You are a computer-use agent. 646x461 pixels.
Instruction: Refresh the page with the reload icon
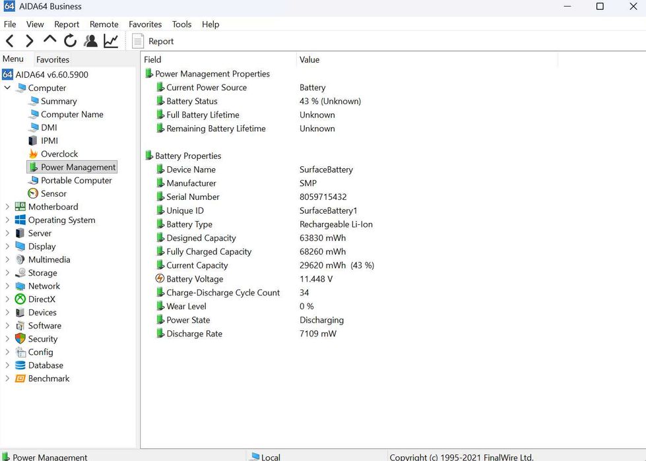coord(70,41)
